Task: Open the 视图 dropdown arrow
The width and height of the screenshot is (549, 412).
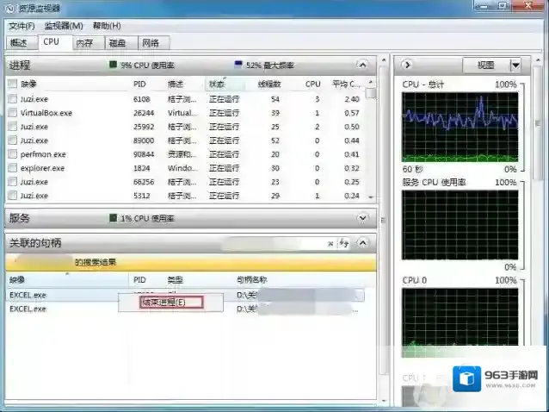Action: click(515, 65)
